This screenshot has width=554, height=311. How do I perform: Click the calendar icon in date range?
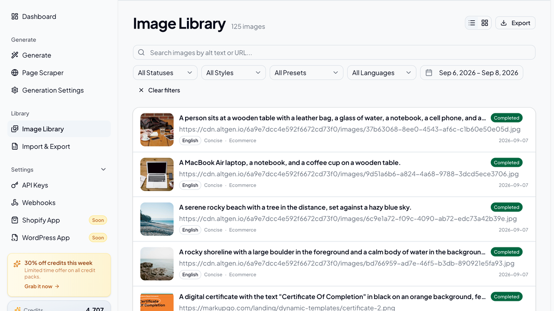(x=429, y=73)
